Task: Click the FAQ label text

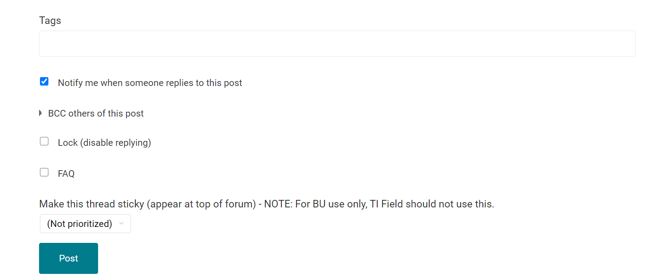Action: point(66,174)
